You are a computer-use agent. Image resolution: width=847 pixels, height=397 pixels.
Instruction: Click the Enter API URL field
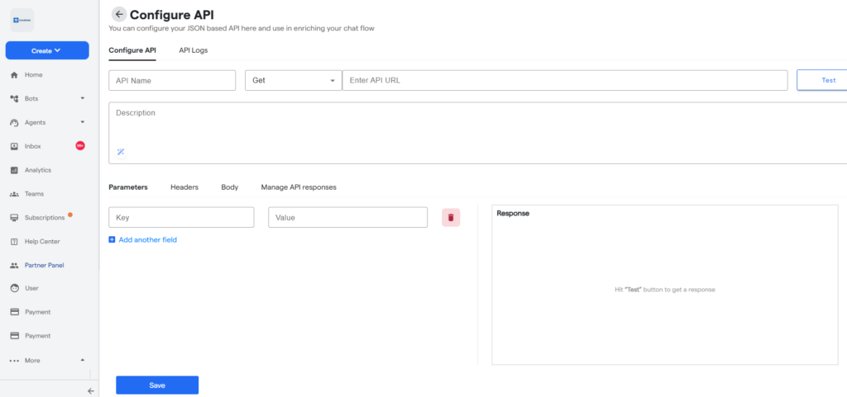564,80
